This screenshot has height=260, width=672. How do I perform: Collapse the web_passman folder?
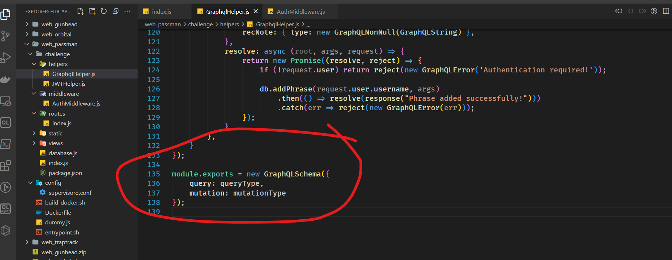pos(27,44)
